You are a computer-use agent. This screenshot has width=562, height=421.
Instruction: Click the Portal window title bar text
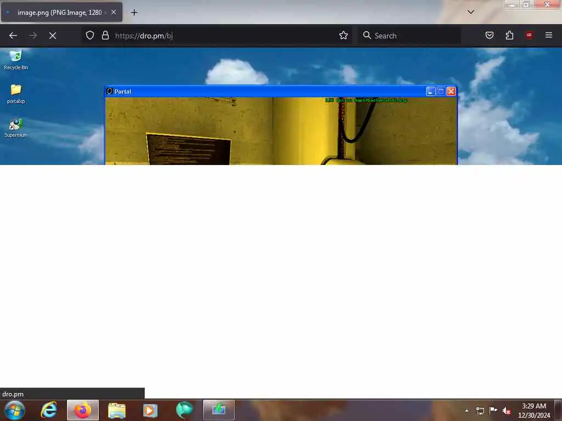123,92
